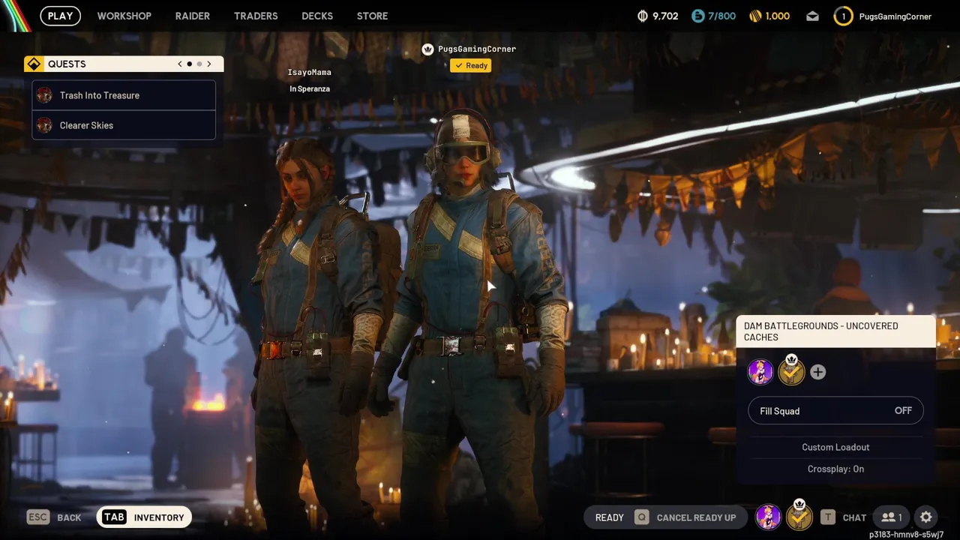This screenshot has height=540, width=960.
Task: Toggle Fill Squad switch
Action: (835, 411)
